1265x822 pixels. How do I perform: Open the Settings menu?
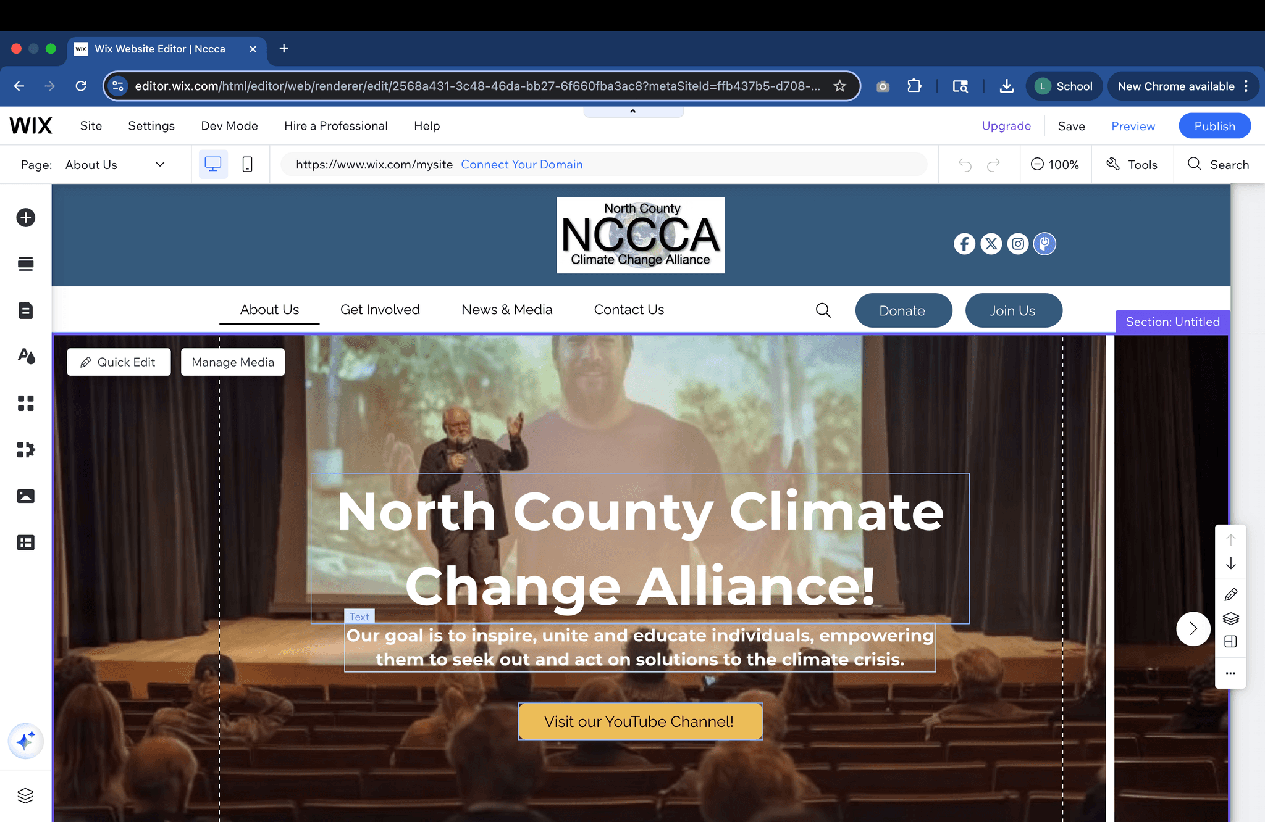coord(151,126)
